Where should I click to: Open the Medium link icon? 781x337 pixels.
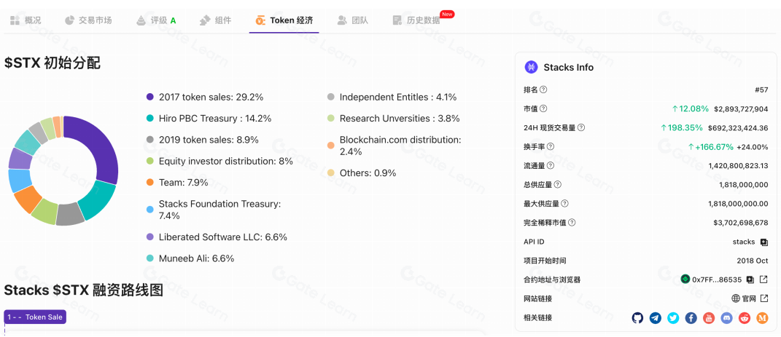coord(763,318)
